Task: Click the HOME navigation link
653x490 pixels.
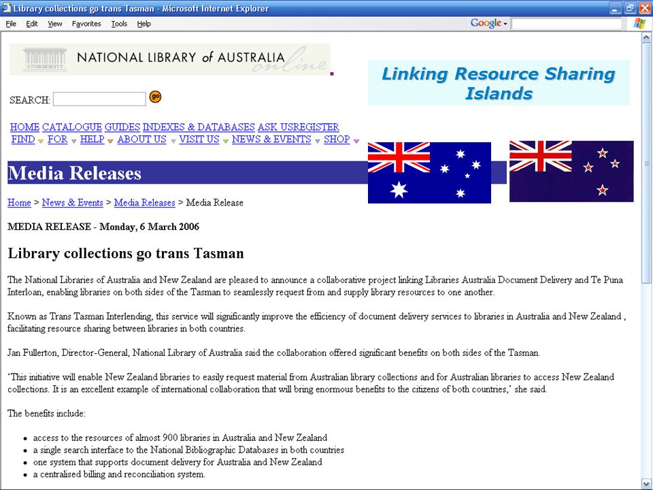Action: (24, 127)
